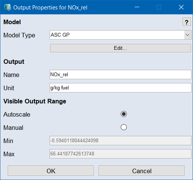Click the greyed-out maximize window icon
Image resolution: width=193 pixels, height=180 pixels.
(x=159, y=7)
